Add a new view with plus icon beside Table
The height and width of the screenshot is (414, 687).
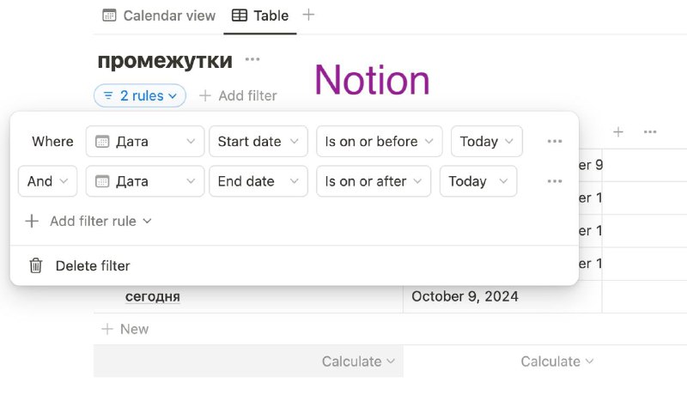(x=308, y=15)
